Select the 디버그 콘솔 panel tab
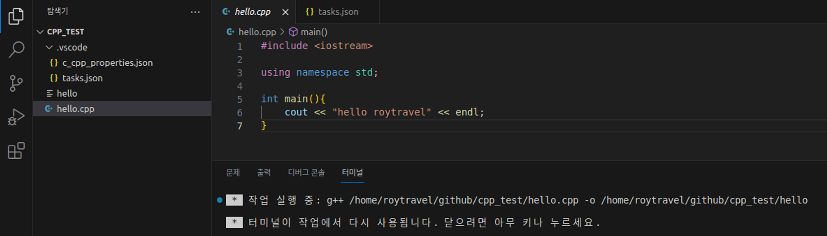827x236 pixels. click(306, 173)
